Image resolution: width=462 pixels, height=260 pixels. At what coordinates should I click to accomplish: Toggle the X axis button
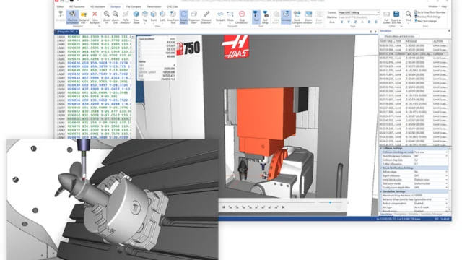point(341,22)
